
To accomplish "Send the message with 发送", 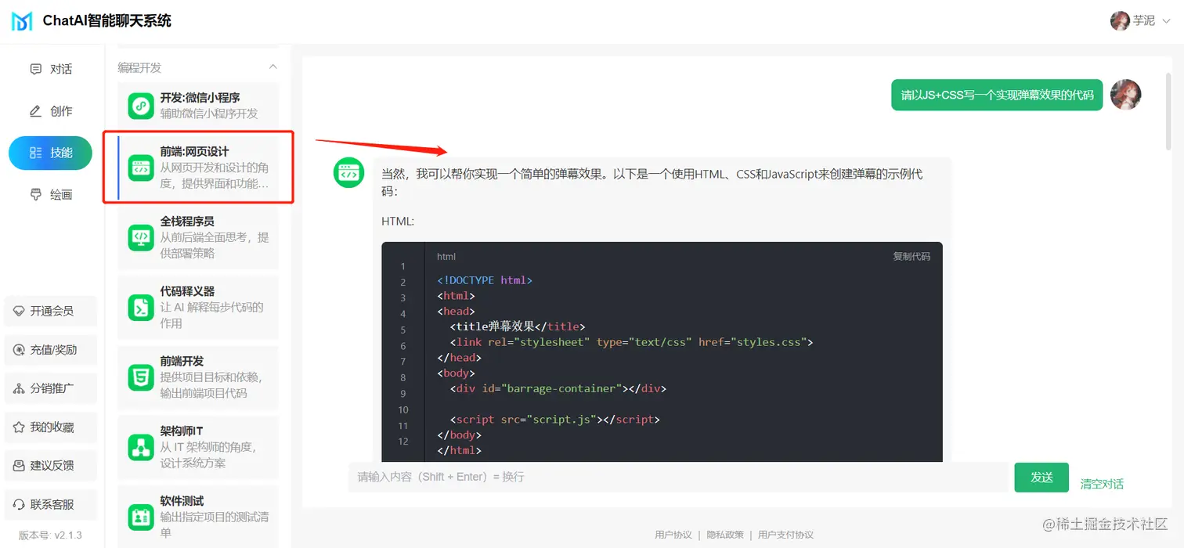I will [1041, 478].
